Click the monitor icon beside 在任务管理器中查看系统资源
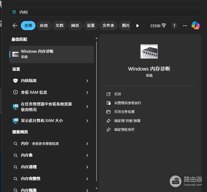207x192 pixels. tap(15, 107)
